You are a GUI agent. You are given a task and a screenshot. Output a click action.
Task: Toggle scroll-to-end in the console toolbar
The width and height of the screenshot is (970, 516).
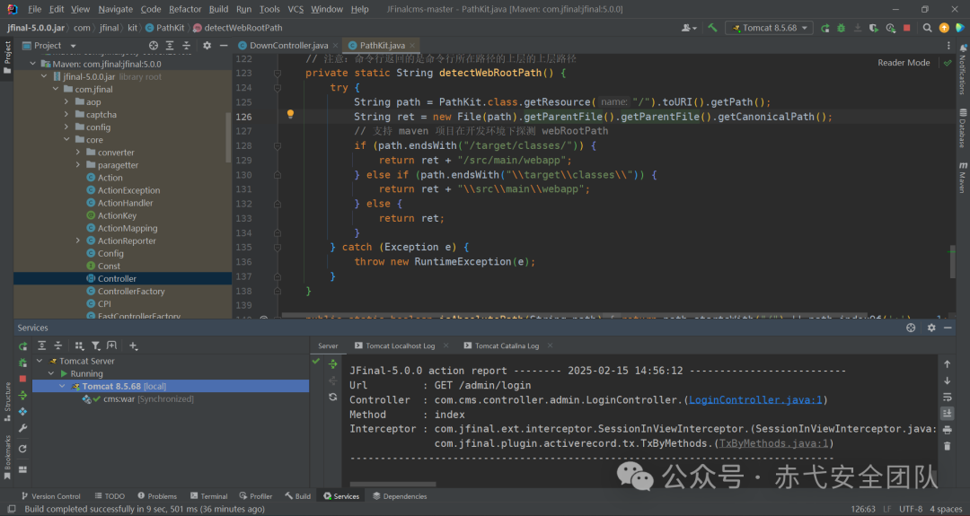click(x=948, y=413)
